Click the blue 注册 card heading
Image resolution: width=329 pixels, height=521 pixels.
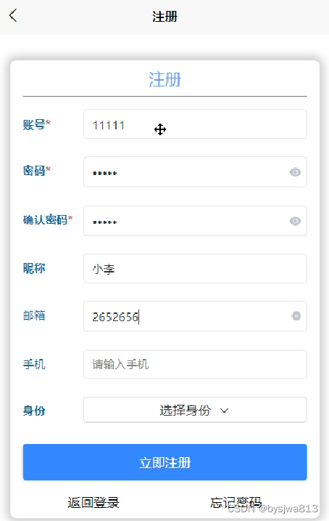pos(164,80)
